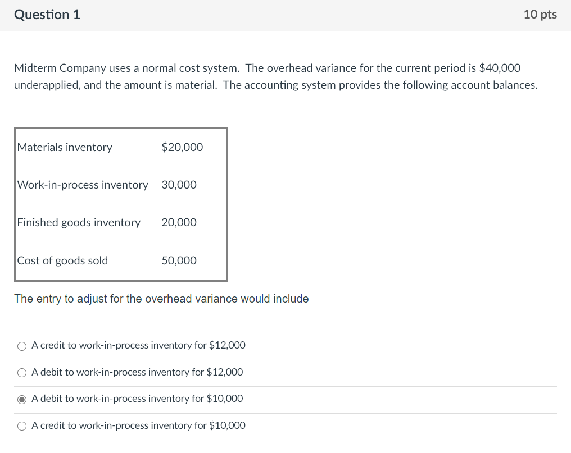Click the answer text for credit $10,000 option
571x453 pixels.
138,425
